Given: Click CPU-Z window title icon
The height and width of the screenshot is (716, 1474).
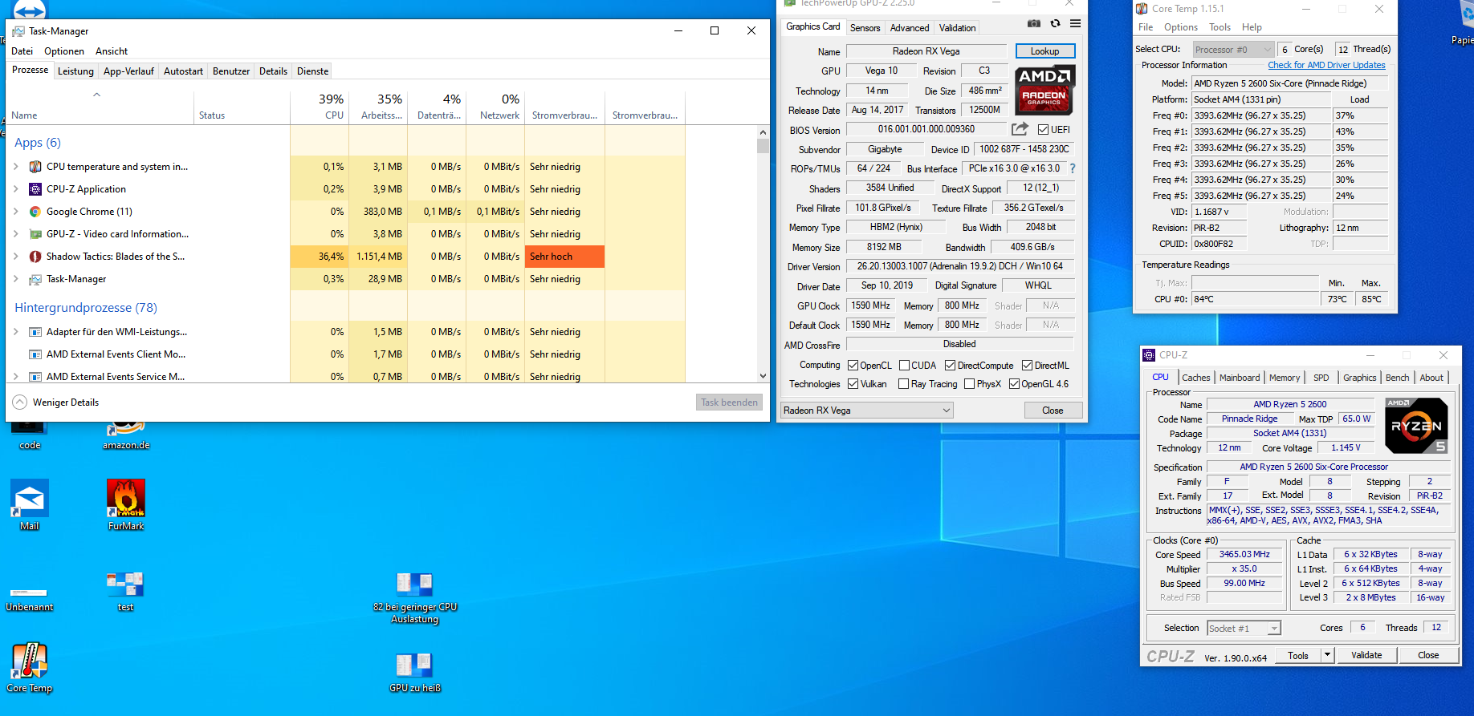Looking at the screenshot, I should [x=1149, y=355].
